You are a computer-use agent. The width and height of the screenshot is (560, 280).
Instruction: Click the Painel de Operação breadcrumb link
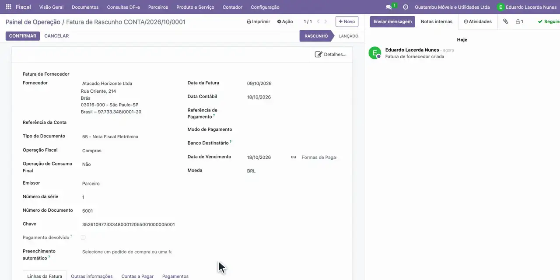(33, 22)
